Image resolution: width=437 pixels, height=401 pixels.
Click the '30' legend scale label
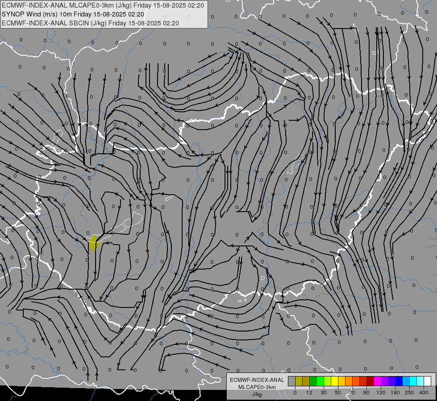(x=324, y=393)
